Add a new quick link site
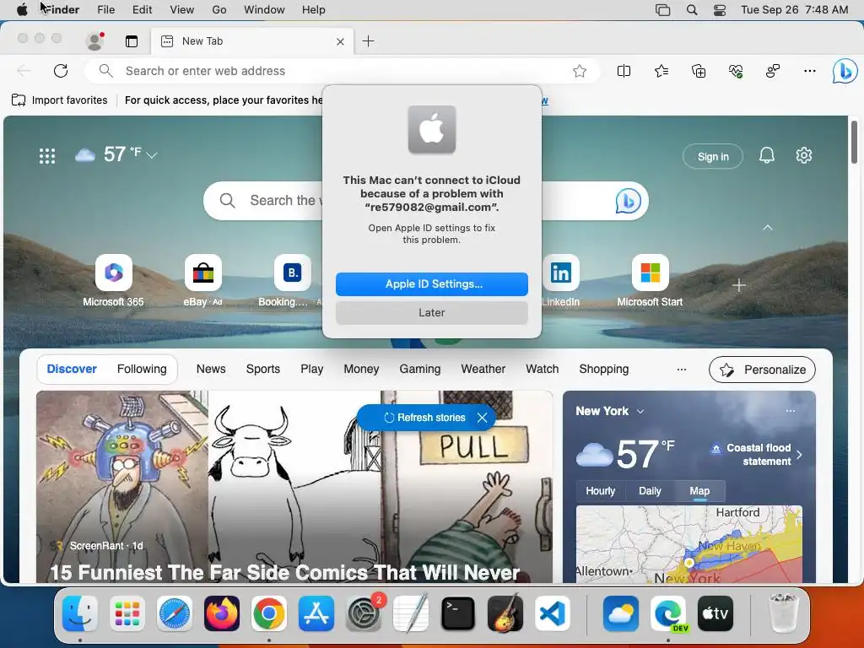This screenshot has height=648, width=864. [x=739, y=285]
